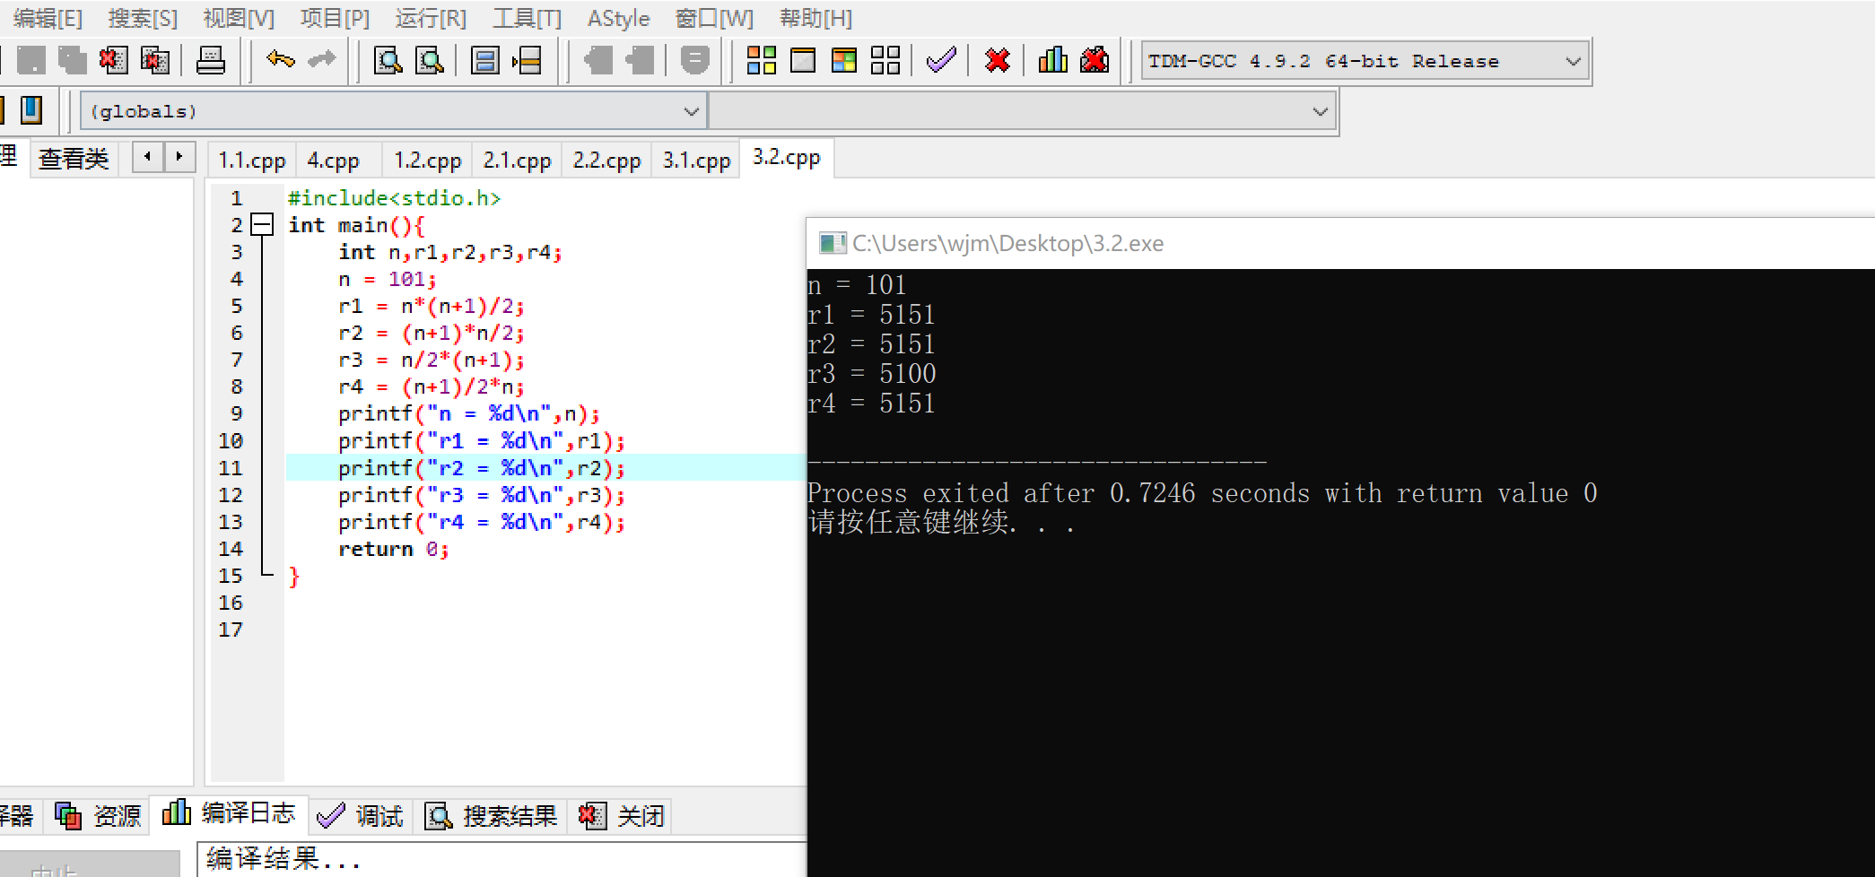The image size is (1875, 877).
Task: Click the Compile & Run icon
Action: (844, 61)
